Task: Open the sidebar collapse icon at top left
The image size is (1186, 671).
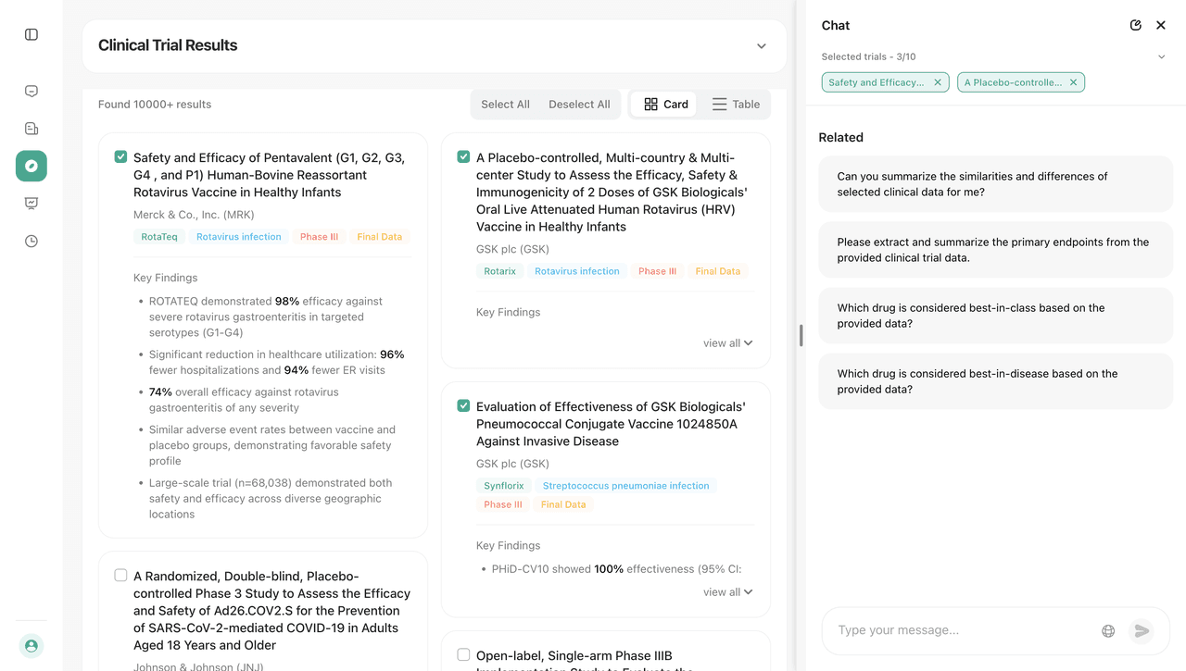Action: click(31, 33)
